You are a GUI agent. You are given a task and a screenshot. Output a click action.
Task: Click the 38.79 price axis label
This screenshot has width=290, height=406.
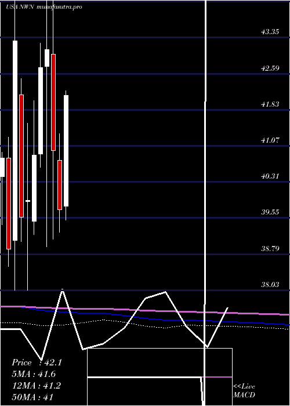[x=270, y=249]
